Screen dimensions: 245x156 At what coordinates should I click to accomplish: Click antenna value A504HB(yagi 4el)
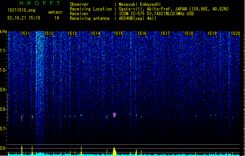137,18
